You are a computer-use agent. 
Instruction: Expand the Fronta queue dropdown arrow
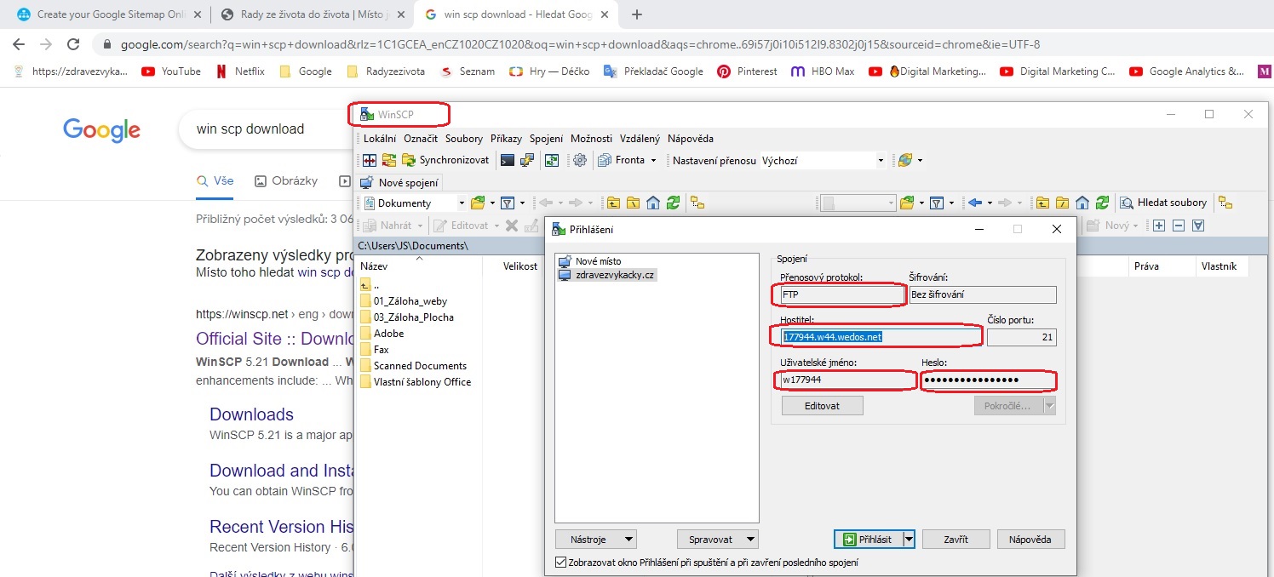point(653,160)
